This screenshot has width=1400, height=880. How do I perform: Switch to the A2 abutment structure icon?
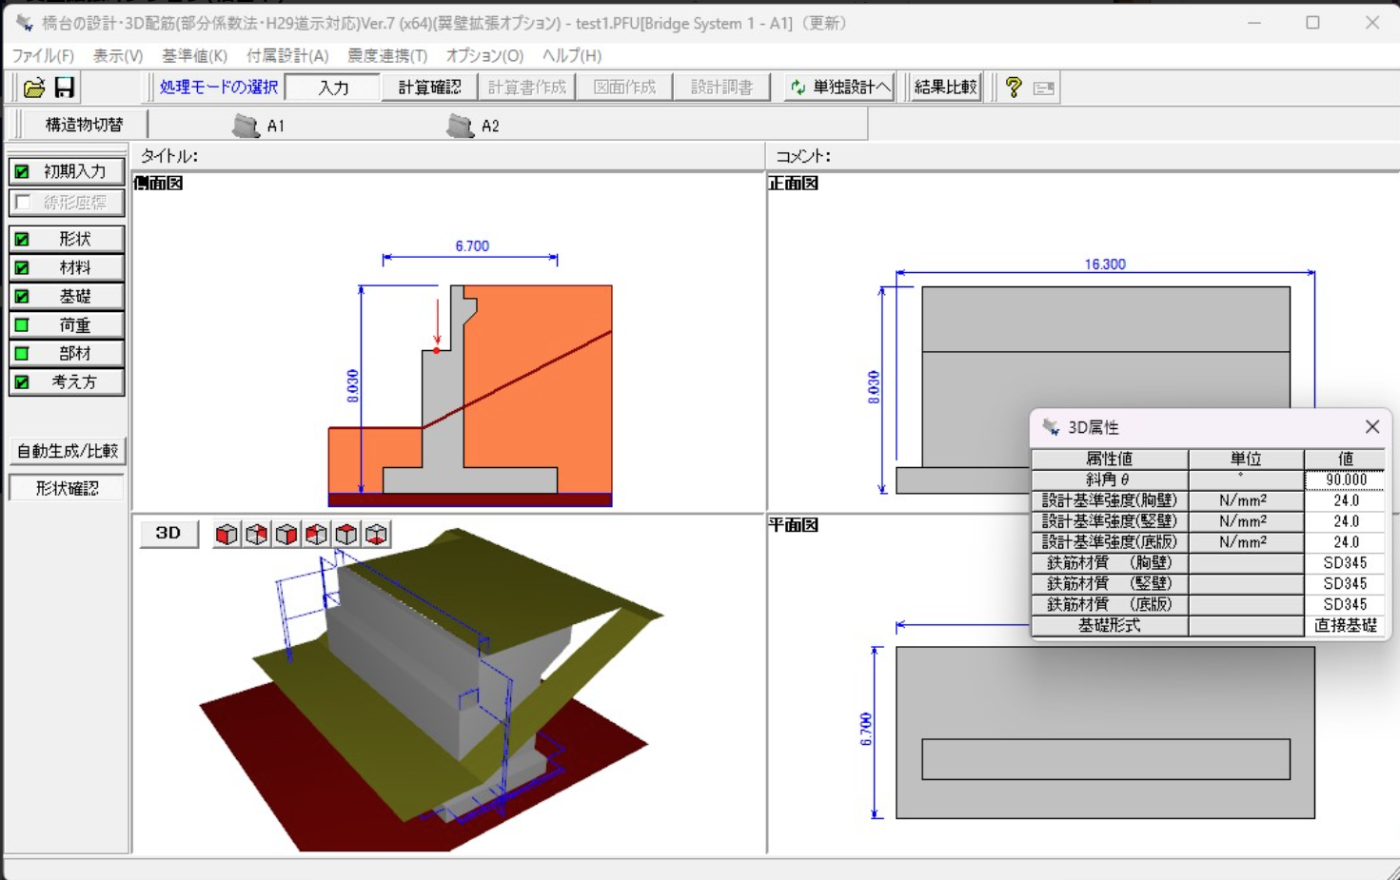coord(461,126)
